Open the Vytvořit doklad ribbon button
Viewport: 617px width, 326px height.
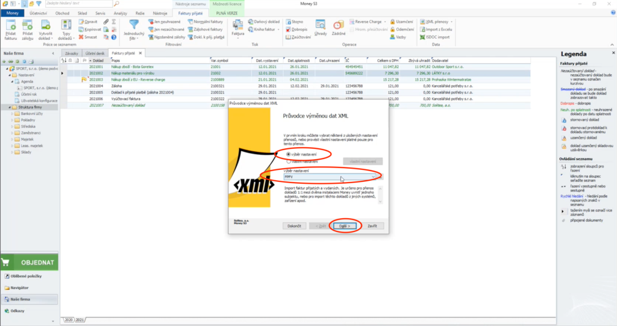click(46, 30)
